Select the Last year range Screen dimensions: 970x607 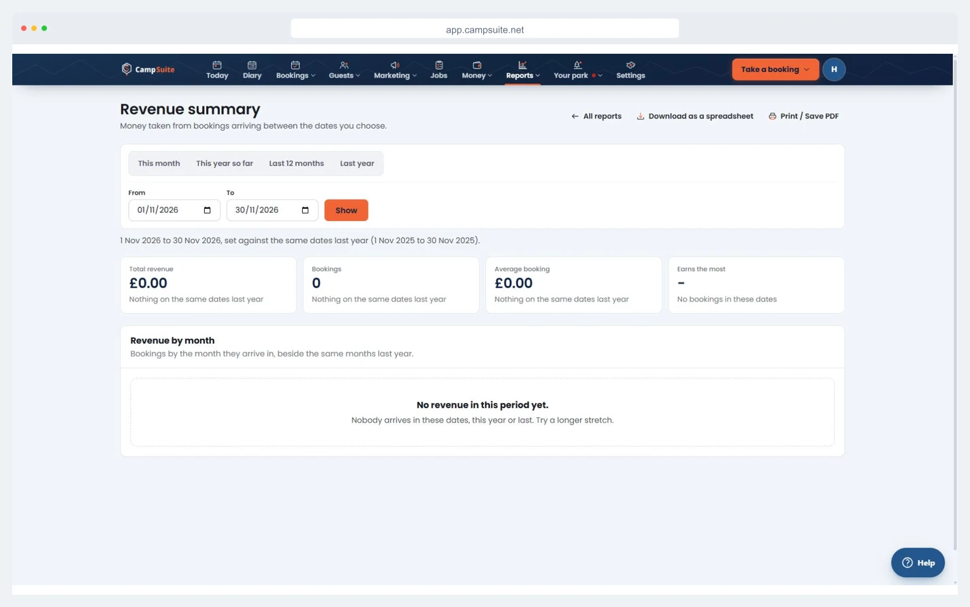(357, 163)
